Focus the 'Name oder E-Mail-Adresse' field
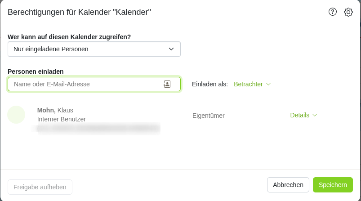This screenshot has height=201, width=361. pyautogui.click(x=94, y=84)
